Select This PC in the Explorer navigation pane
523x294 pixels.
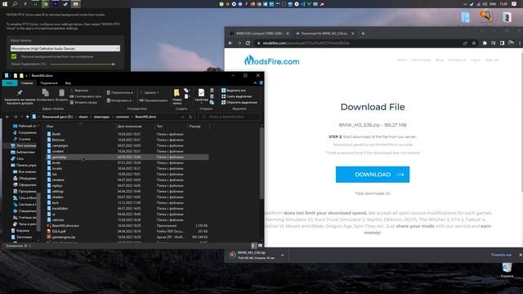(x=24, y=145)
